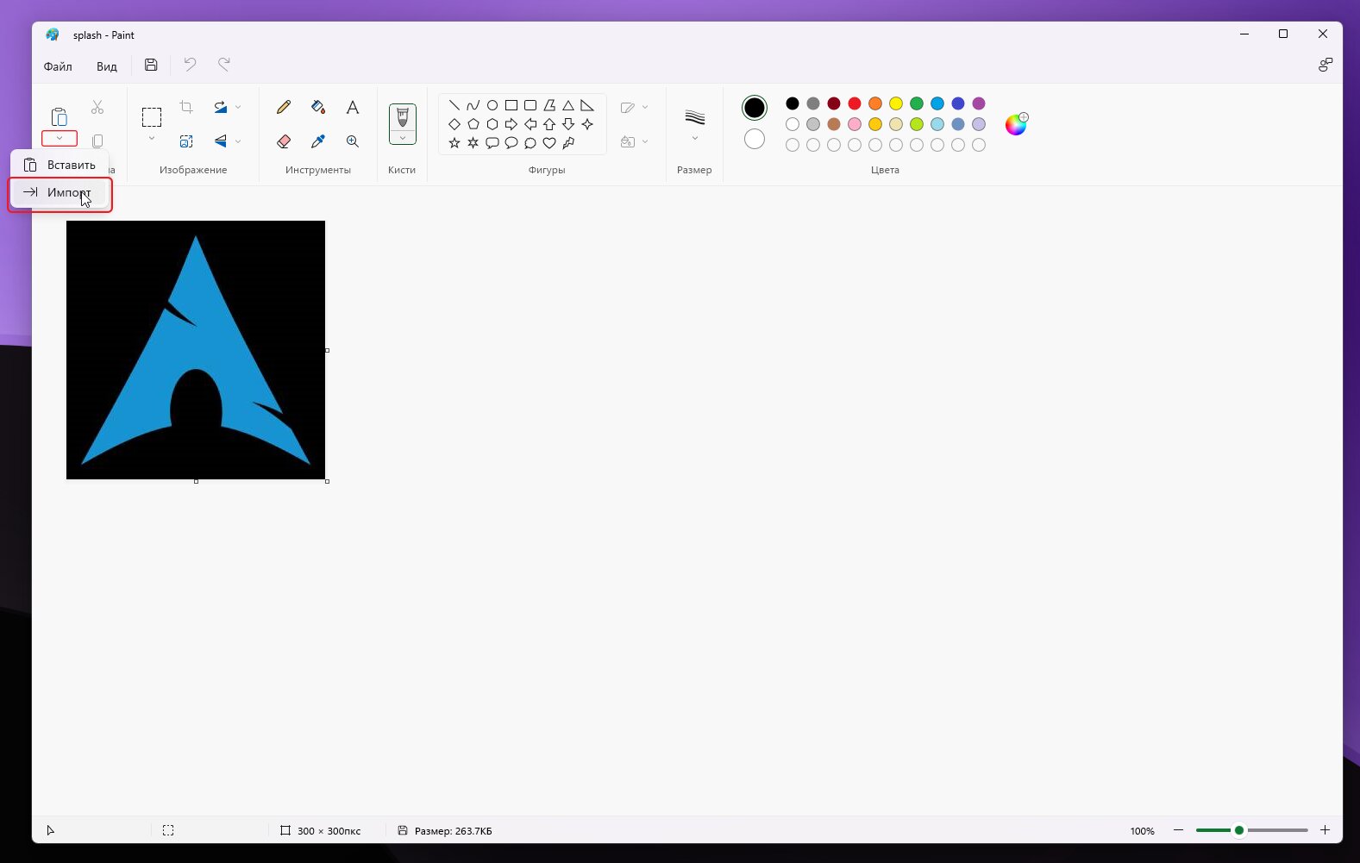Click the Redo arrow
Image resolution: width=1360 pixels, height=863 pixels.
tap(224, 65)
